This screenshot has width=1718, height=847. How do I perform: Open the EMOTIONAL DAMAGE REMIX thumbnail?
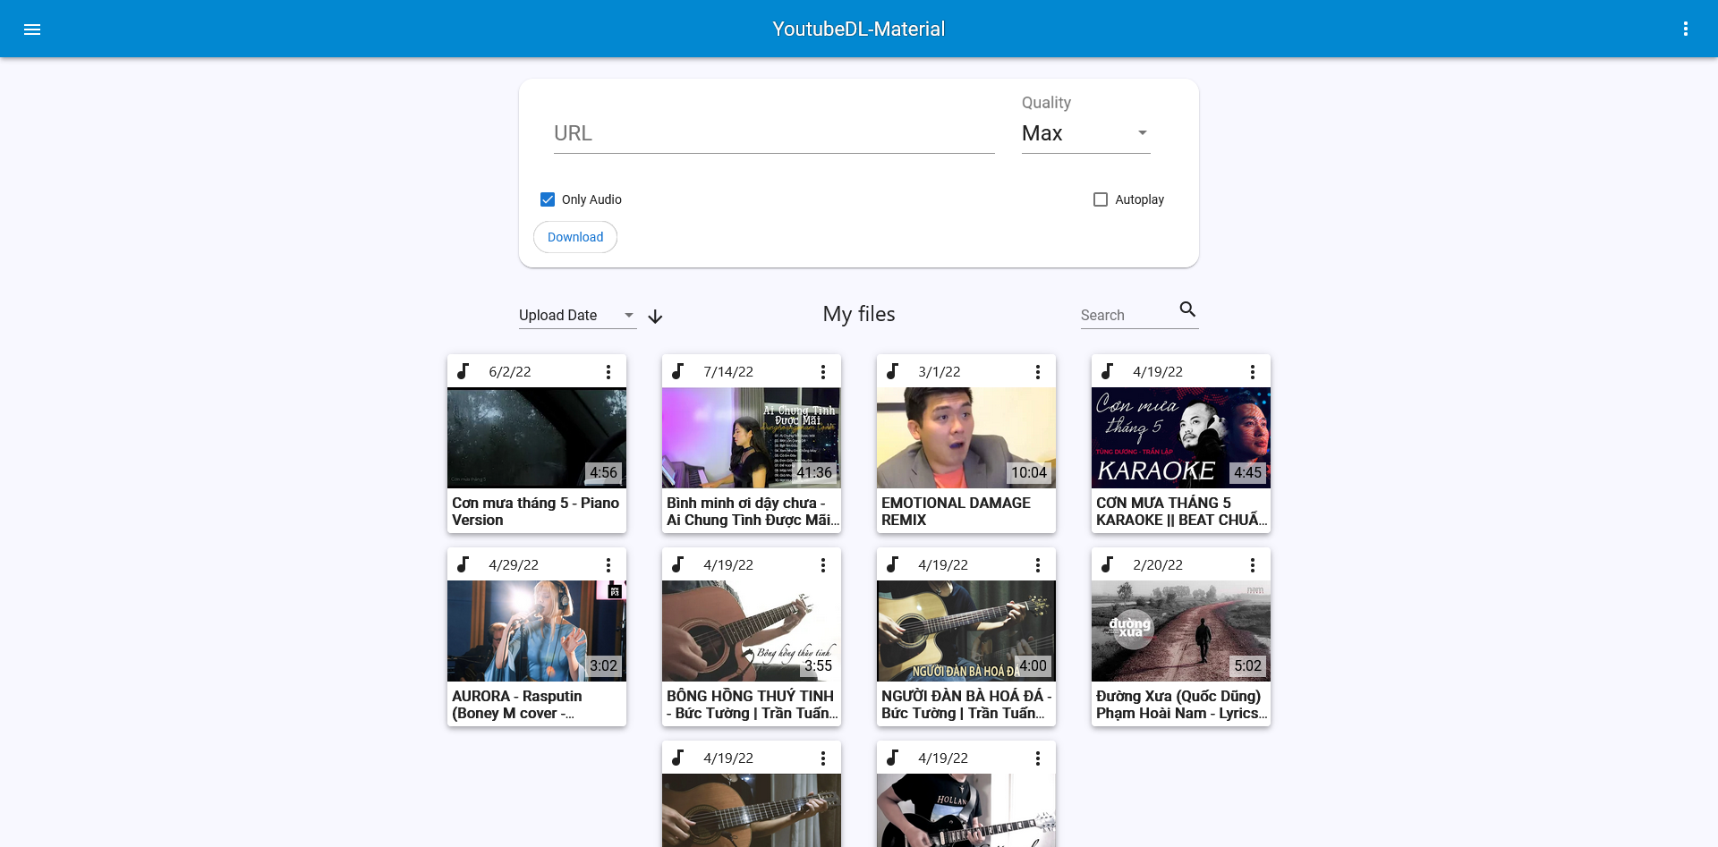coord(966,437)
